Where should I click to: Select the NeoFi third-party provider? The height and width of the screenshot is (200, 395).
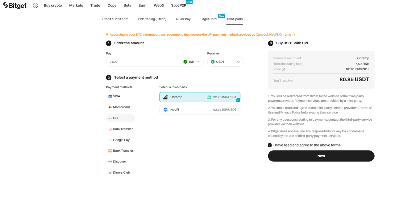coord(200,110)
